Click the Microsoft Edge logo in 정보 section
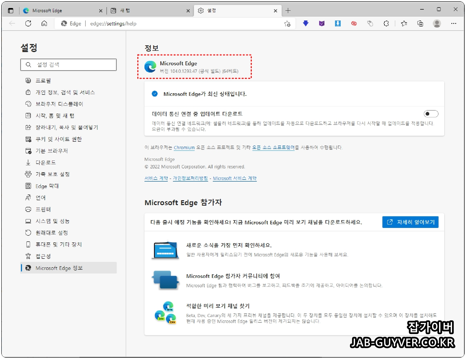 point(150,67)
